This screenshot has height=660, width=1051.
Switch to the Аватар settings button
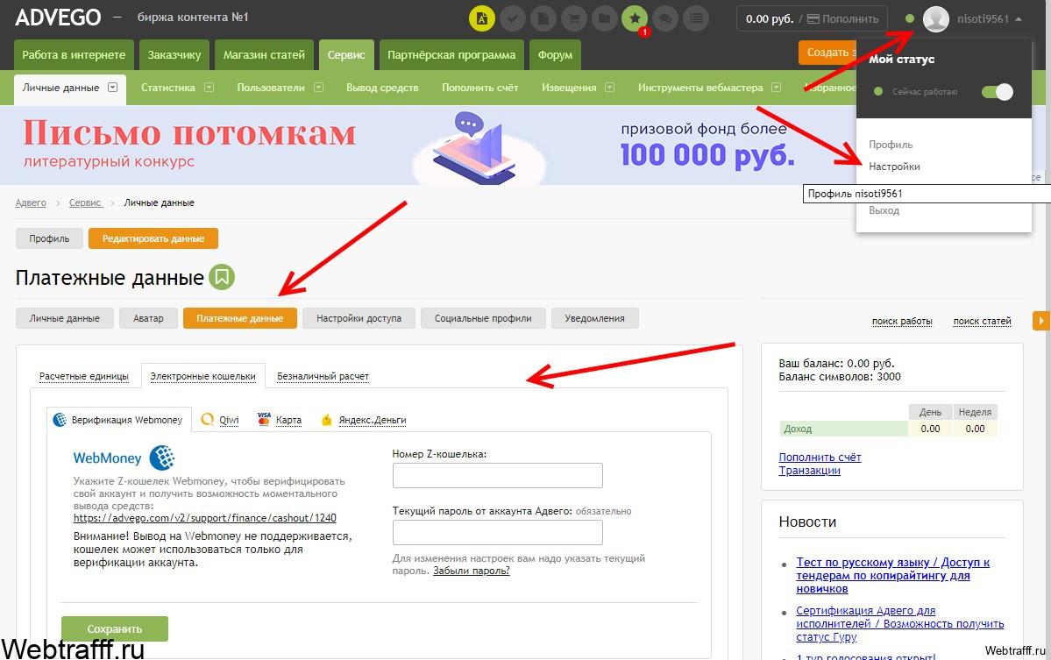[148, 318]
